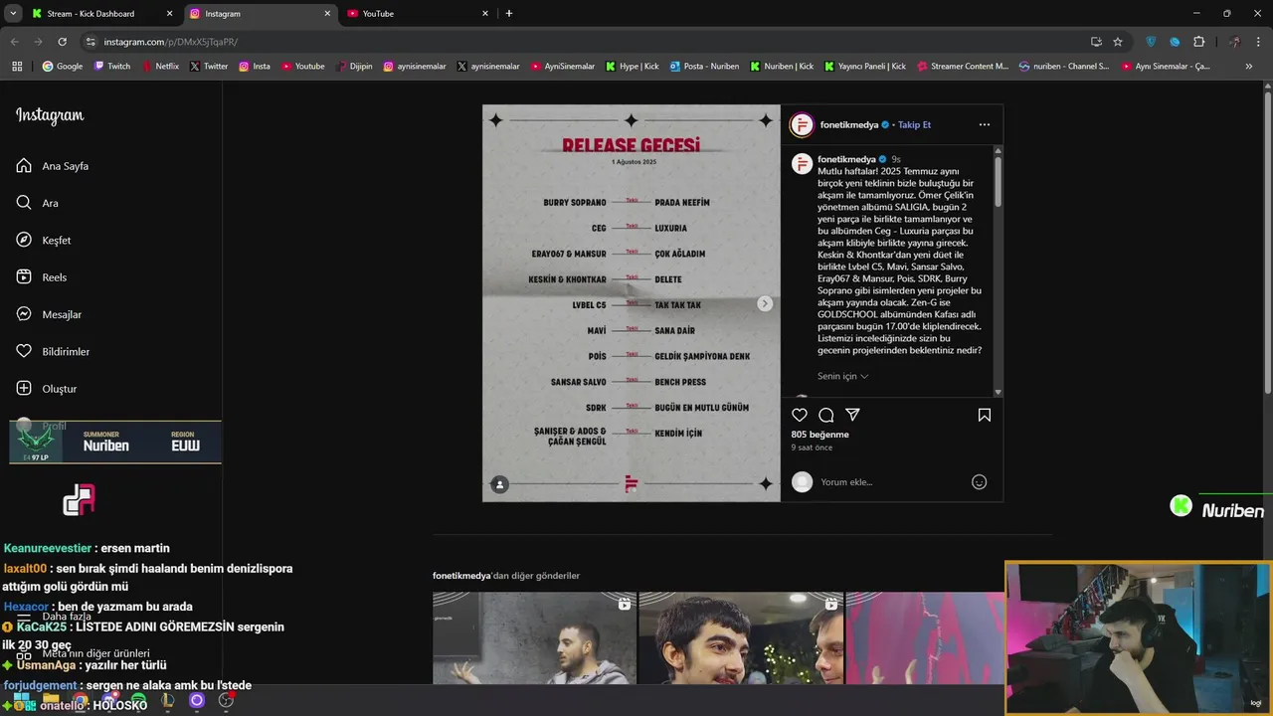The height and width of the screenshot is (716, 1273).
Task: Open Yayıncı Paneli | Kick bookmark
Action: coord(867,67)
